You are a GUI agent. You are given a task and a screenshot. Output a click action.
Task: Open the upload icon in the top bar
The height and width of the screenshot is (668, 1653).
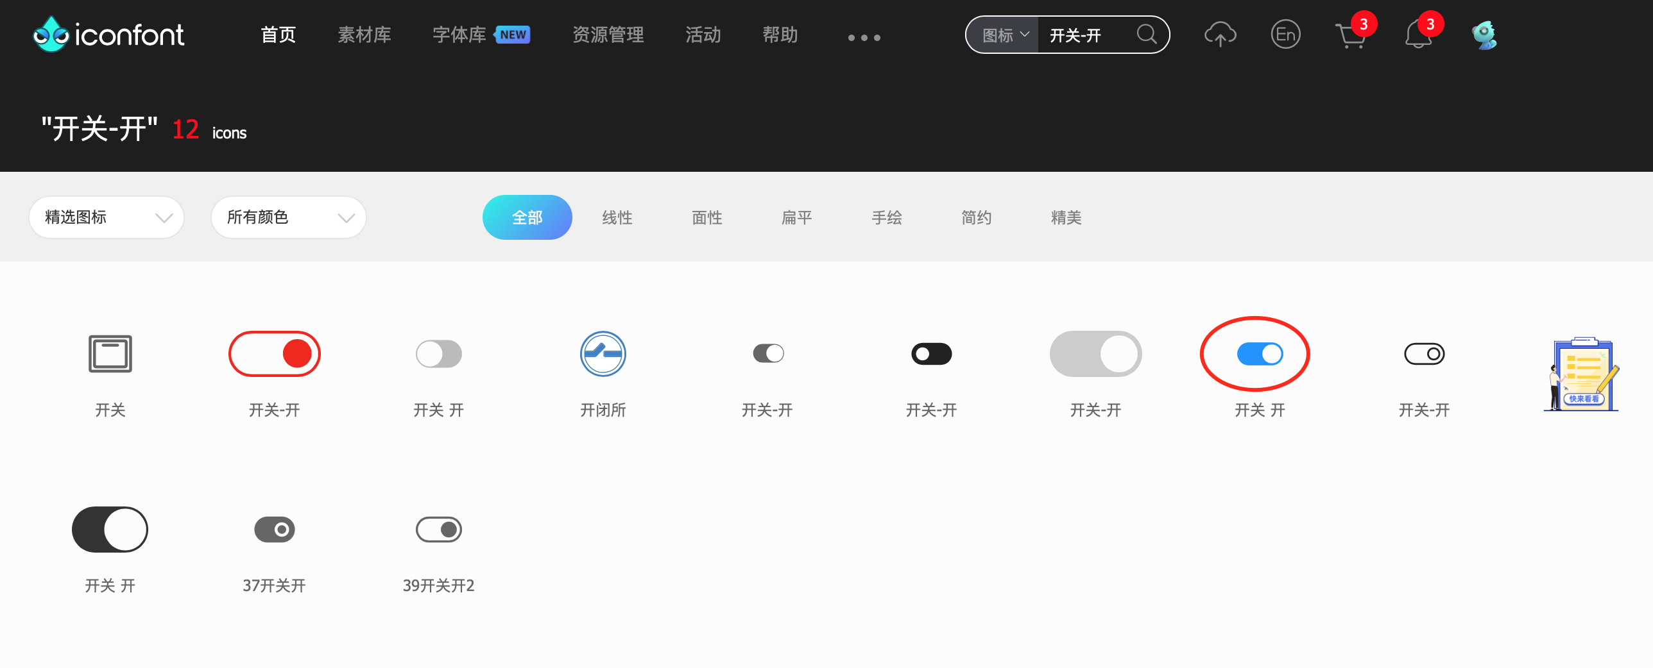(x=1220, y=34)
